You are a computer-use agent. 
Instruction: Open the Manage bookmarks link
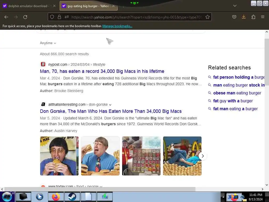tap(117, 26)
